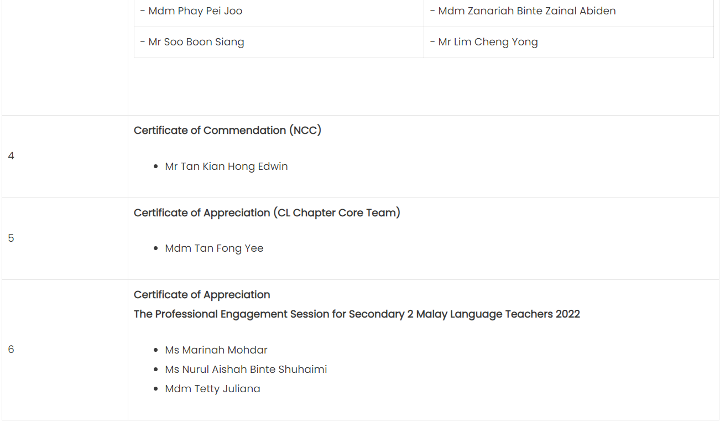Image resolution: width=720 pixels, height=421 pixels.
Task: Click the bullet beside Mdm Tan Fong Yee
Action: [x=156, y=249]
